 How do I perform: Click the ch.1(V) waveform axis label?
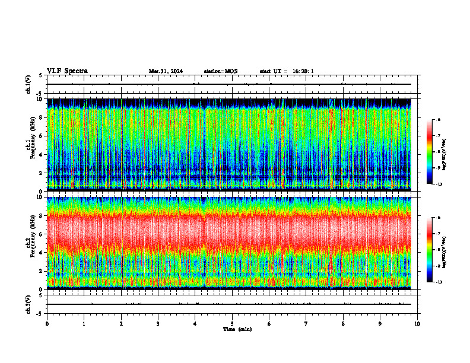[28, 84]
